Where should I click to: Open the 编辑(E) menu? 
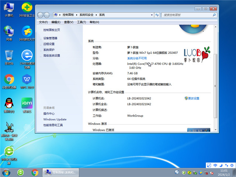click(x=56, y=22)
